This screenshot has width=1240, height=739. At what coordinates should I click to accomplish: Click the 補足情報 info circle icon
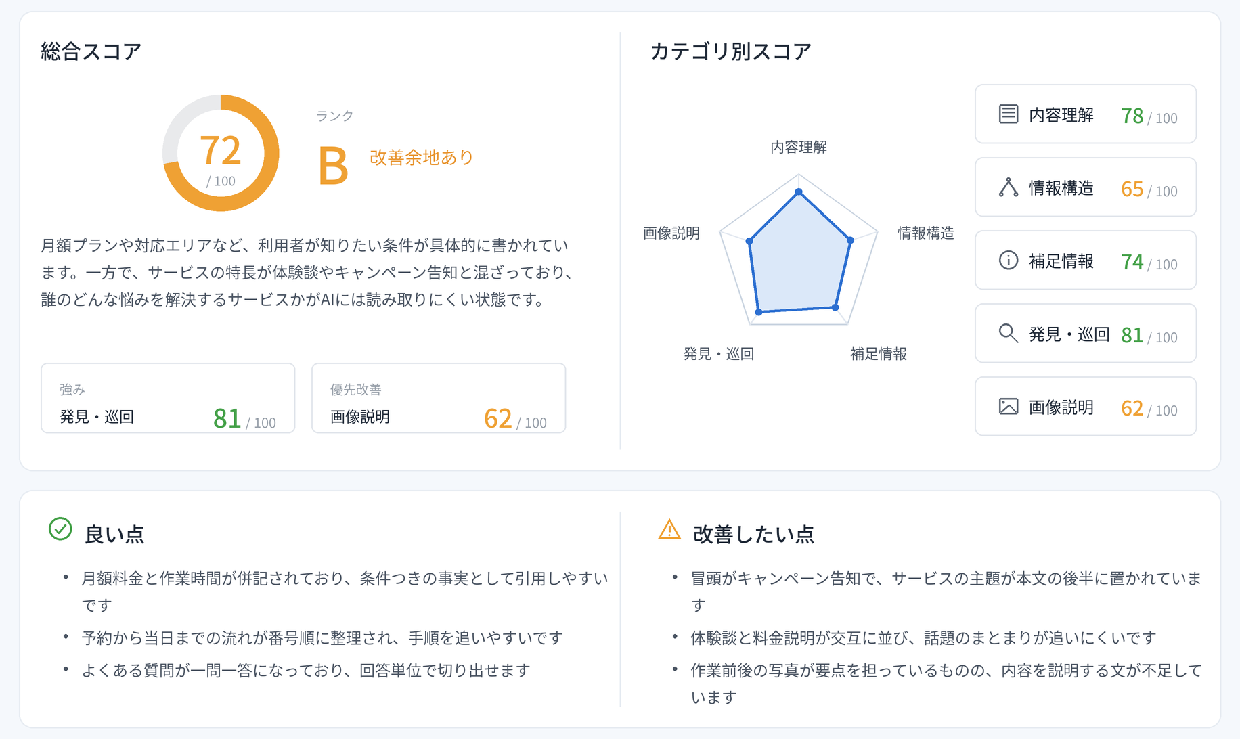coord(1008,260)
